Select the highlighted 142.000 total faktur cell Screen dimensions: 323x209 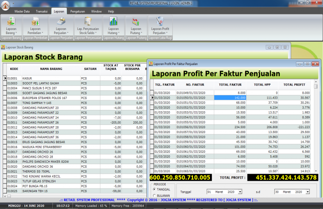click(230, 98)
